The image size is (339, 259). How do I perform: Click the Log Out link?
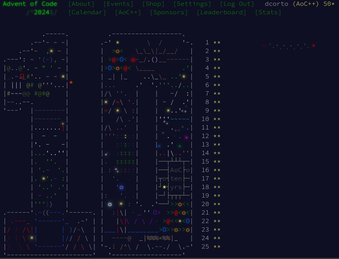237,4
